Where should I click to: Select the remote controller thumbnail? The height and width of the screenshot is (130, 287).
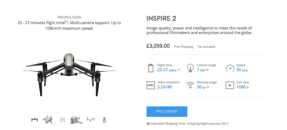(x=104, y=120)
